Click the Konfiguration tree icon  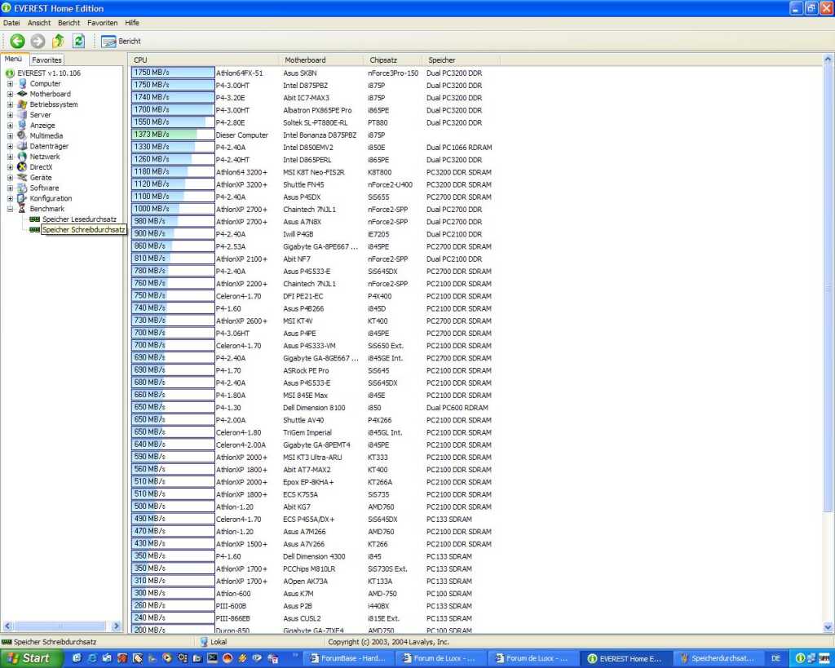[x=22, y=198]
